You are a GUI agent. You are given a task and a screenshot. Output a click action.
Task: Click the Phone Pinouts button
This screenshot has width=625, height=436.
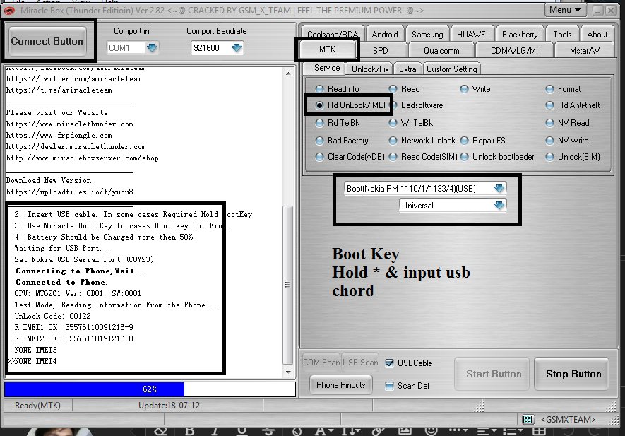(341, 385)
